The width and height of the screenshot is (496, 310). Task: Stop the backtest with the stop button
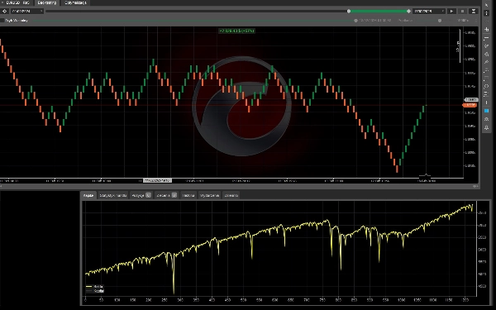[x=462, y=11]
